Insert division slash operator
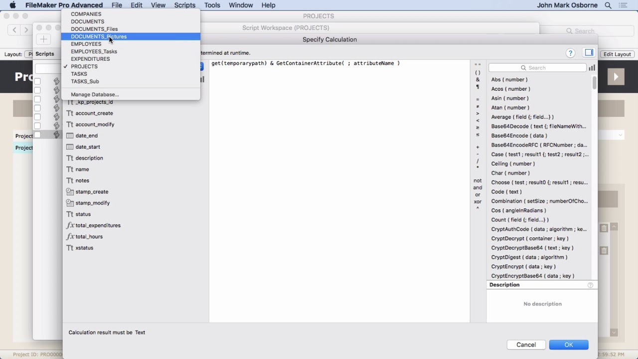638x359 pixels. 478,161
